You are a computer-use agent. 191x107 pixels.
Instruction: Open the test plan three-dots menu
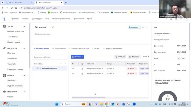(x=147, y=27)
